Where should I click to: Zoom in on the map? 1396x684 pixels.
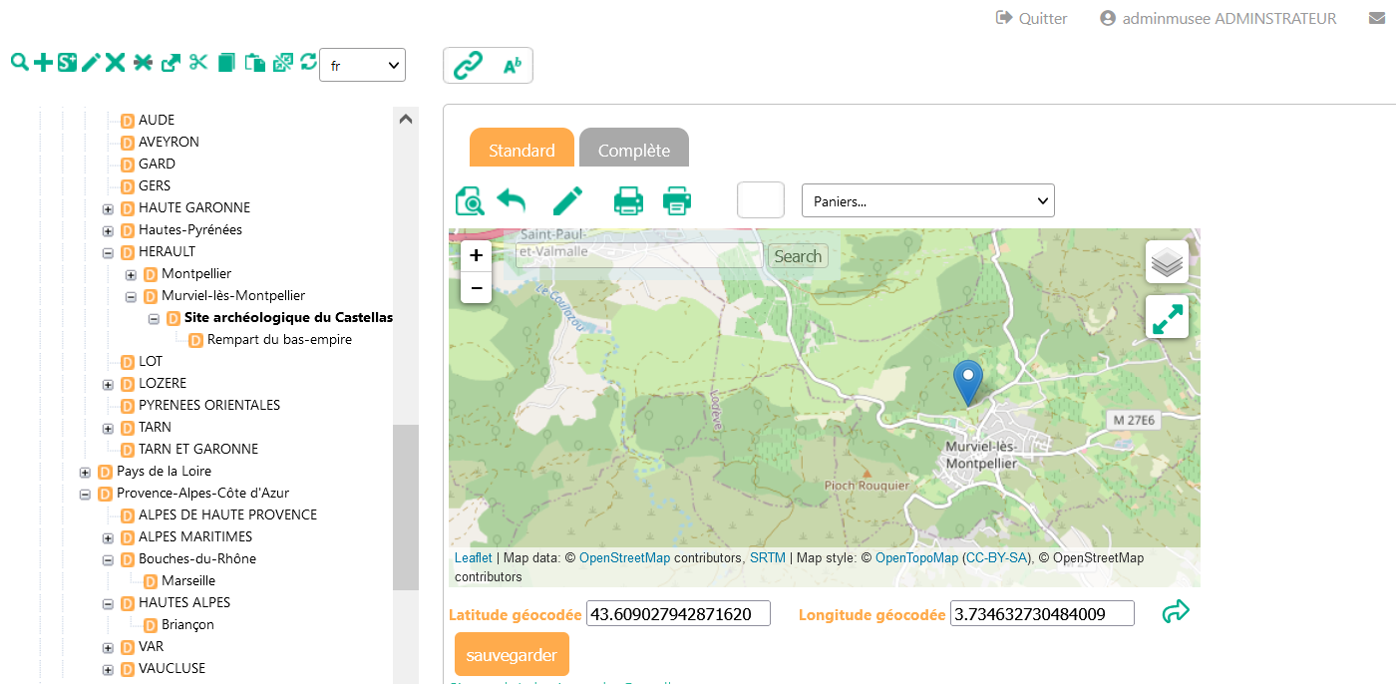(476, 255)
